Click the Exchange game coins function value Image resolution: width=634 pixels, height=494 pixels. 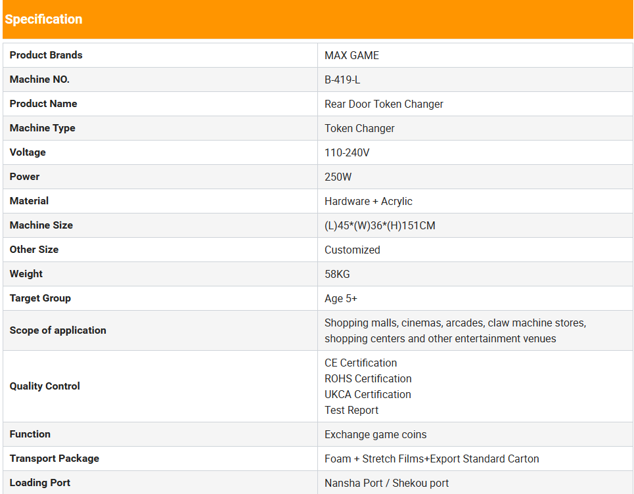click(375, 434)
